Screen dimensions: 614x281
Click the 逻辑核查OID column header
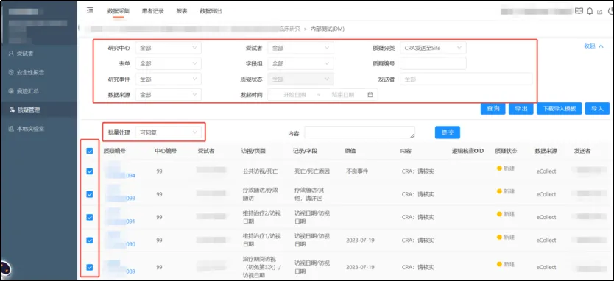point(467,151)
